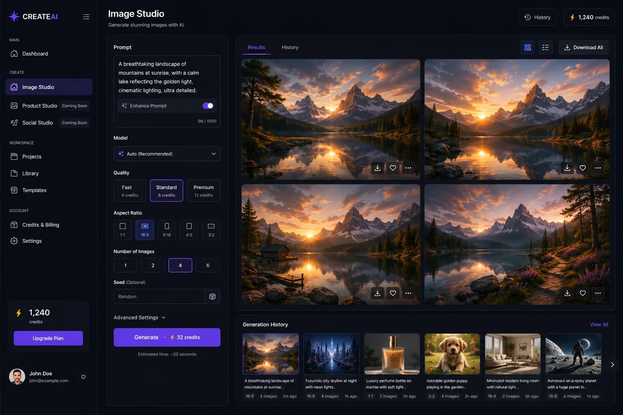This screenshot has width=623, height=415.
Task: Collapse the sidebar with the menu icon
Action: 86,17
